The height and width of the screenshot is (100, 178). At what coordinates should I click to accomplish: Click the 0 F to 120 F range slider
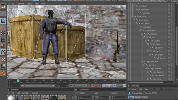point(38,86)
